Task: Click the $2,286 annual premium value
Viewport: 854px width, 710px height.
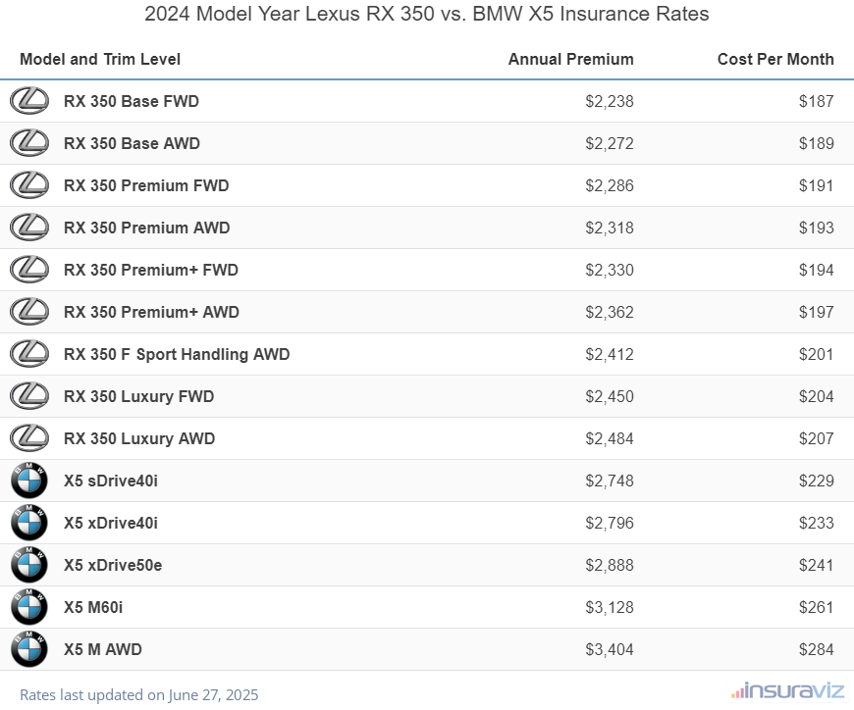Action: tap(610, 185)
